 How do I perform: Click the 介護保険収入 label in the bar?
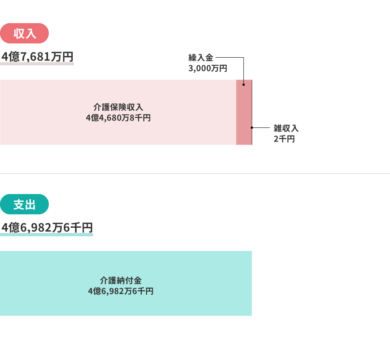click(x=118, y=108)
